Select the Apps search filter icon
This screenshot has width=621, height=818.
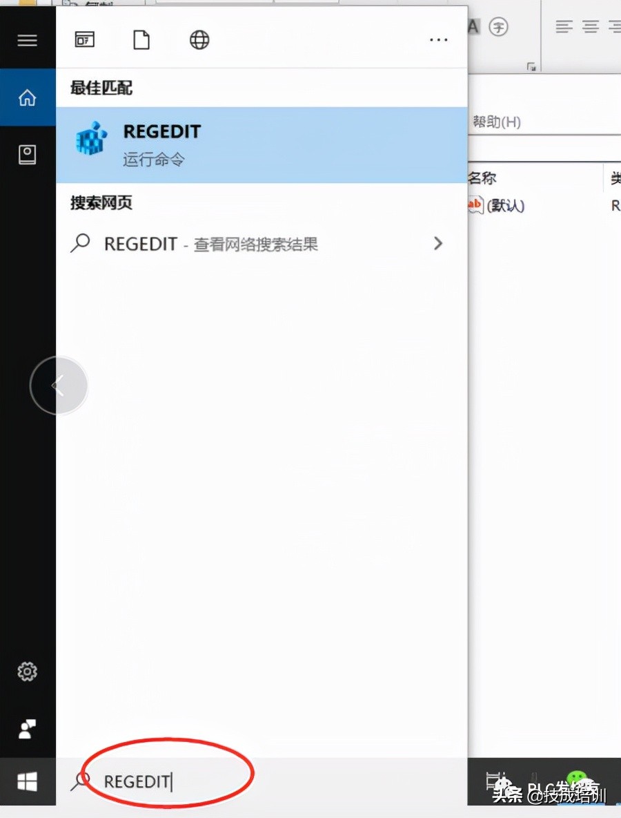84,39
